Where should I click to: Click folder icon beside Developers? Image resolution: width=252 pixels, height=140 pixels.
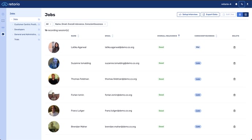click(39, 30)
